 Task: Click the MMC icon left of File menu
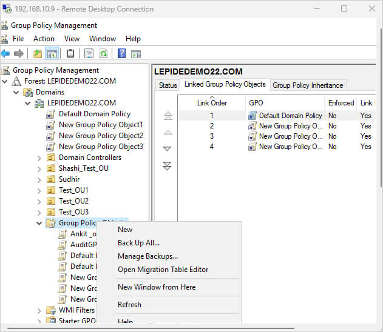[4, 39]
